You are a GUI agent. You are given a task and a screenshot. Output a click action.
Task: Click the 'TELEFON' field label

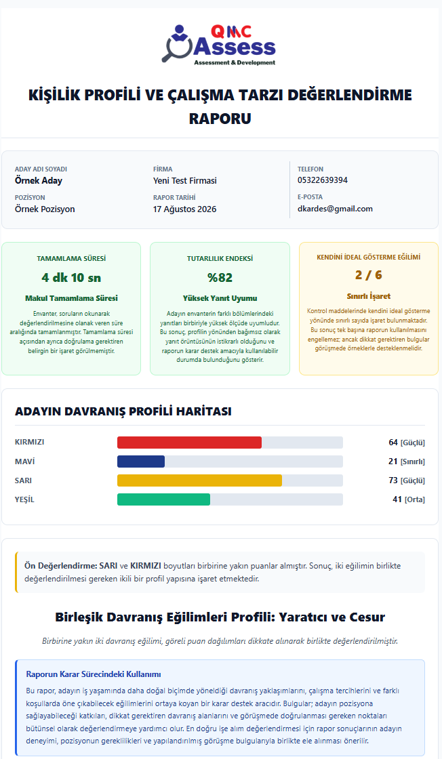coord(310,169)
